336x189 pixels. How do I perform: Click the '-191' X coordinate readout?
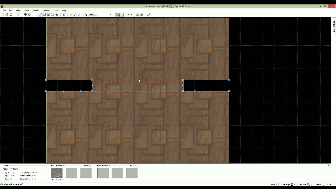tap(318, 184)
